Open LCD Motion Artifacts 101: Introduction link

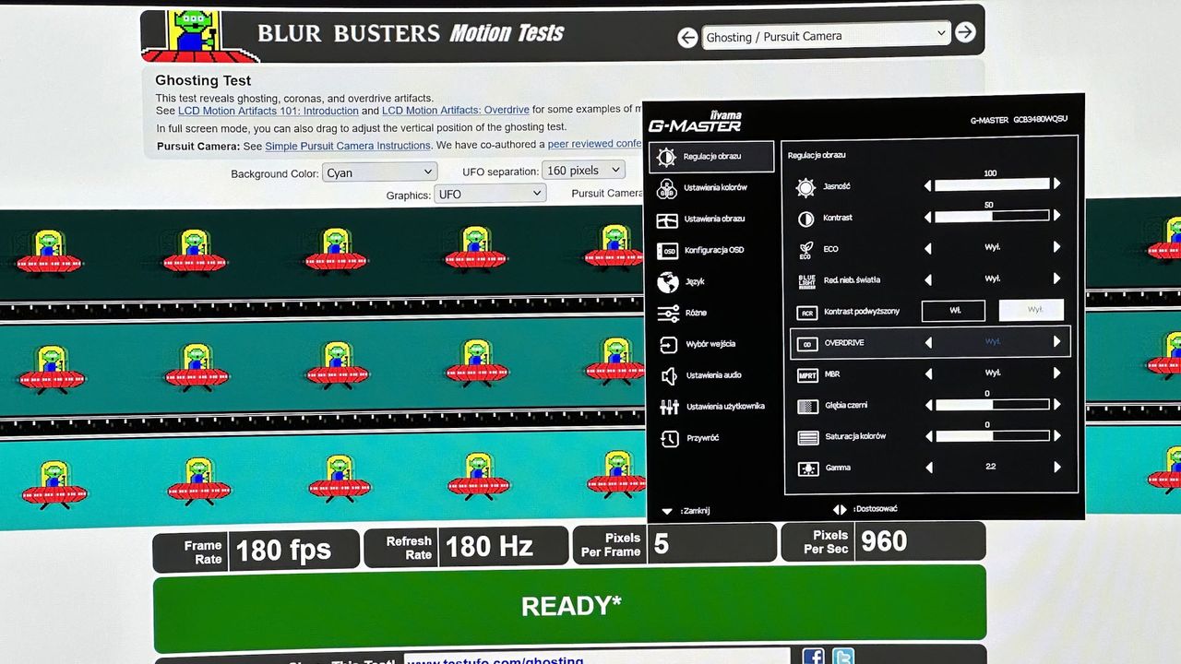pos(268,111)
